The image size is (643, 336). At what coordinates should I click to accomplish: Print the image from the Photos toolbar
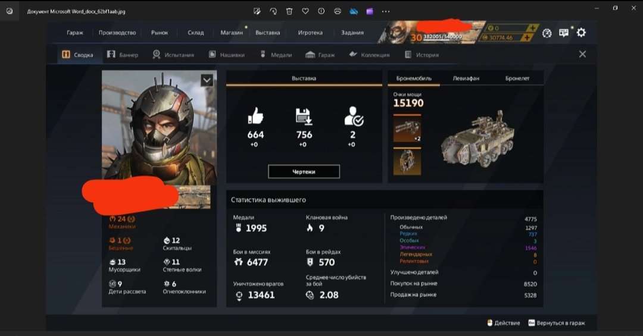point(338,11)
